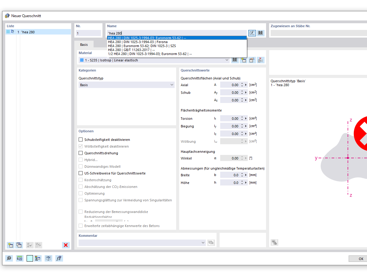Click the red error circle in preview
This screenshot has height=275, width=367.
360,134
